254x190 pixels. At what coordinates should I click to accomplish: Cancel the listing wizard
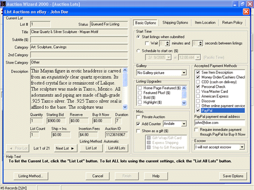[x=98, y=176]
